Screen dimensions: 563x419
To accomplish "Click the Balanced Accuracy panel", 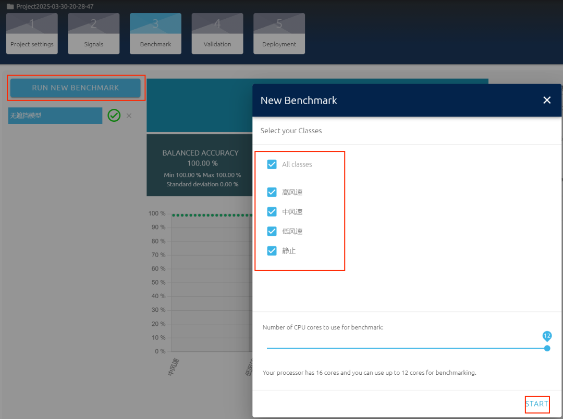I will pyautogui.click(x=200, y=166).
